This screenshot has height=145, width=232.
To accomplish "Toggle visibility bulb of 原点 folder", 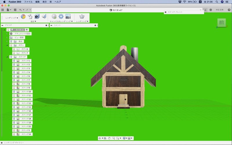I will (x=11, y=41).
